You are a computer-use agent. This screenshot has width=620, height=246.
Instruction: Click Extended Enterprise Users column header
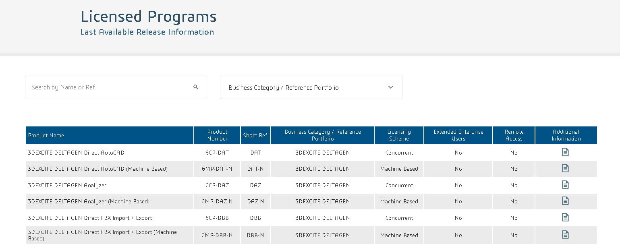click(x=458, y=135)
